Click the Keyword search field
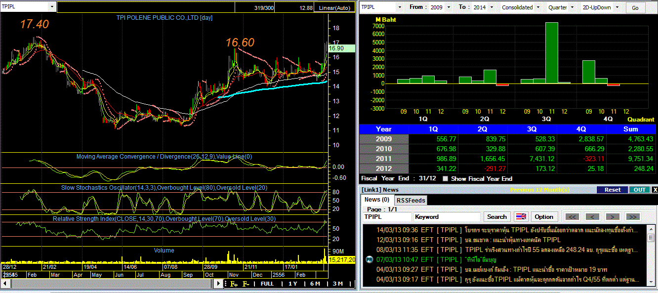 (447, 217)
